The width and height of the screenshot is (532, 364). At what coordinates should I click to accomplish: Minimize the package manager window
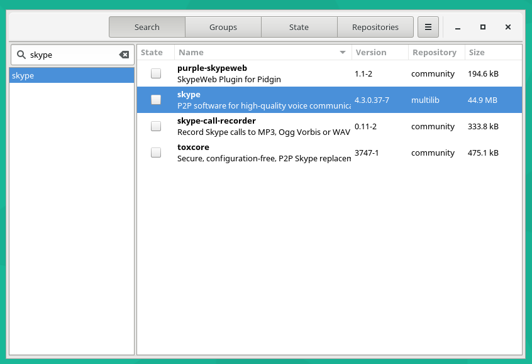coord(458,28)
